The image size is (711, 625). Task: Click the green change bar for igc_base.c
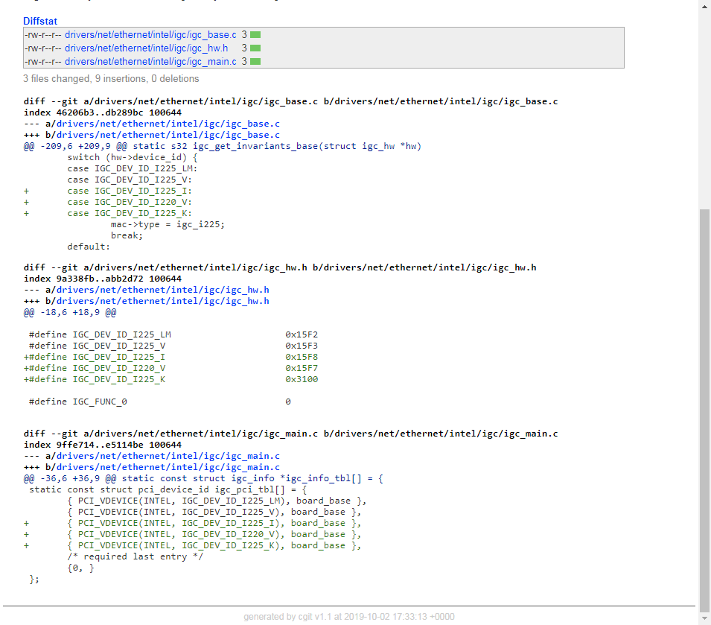click(255, 35)
